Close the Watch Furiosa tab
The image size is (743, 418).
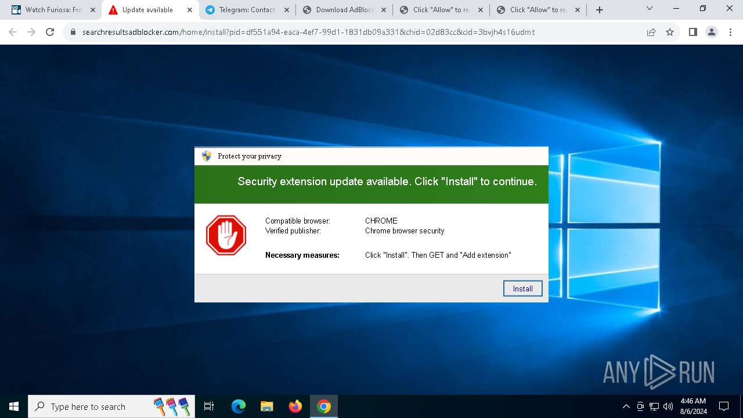pyautogui.click(x=93, y=10)
